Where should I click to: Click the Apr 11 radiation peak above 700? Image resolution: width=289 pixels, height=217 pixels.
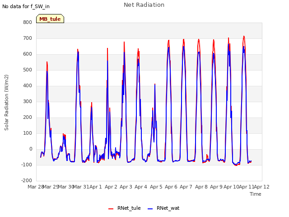(244, 36)
